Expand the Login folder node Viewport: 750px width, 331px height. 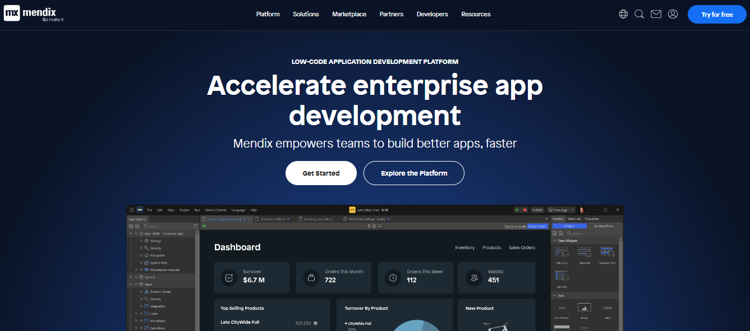136,314
